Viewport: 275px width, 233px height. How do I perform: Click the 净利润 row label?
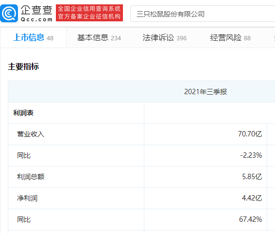tap(27, 199)
